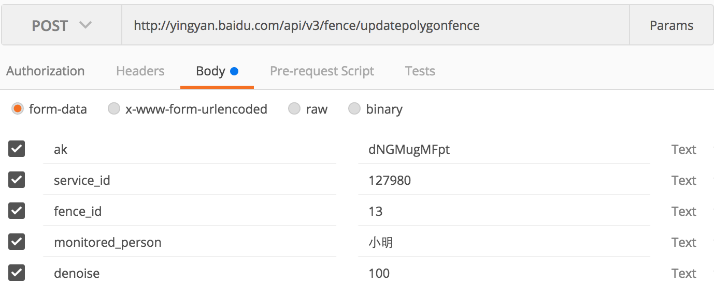
Task: Click the Params button
Action: tap(671, 26)
